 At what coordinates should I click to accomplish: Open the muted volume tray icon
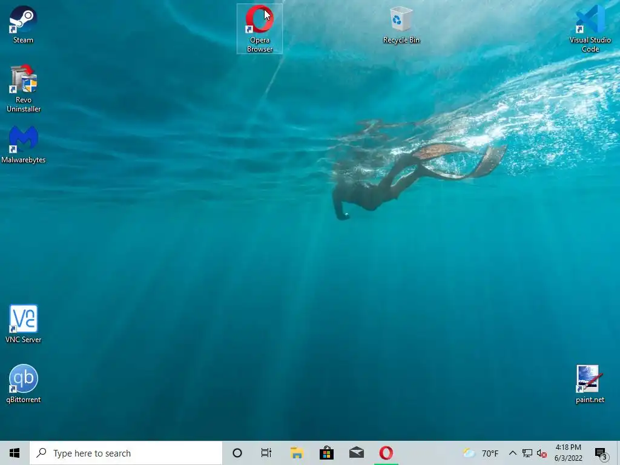(x=542, y=453)
